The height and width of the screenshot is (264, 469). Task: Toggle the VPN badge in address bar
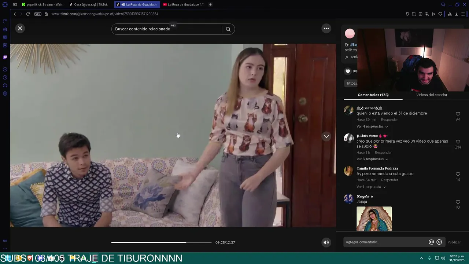pos(38,14)
